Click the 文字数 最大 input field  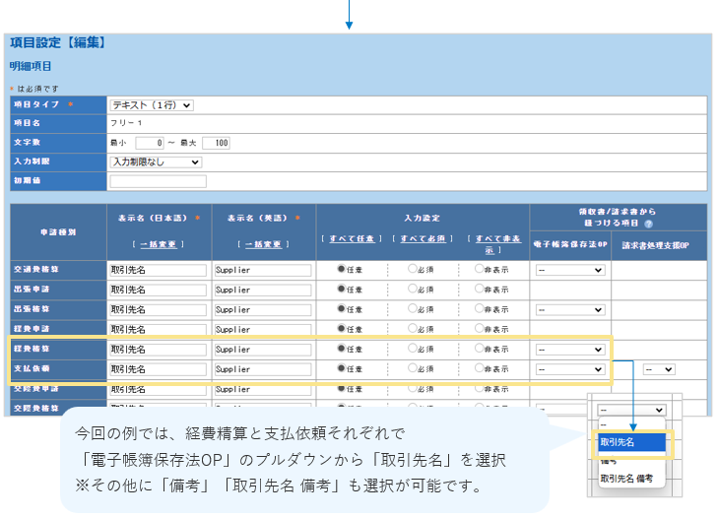pos(216,143)
